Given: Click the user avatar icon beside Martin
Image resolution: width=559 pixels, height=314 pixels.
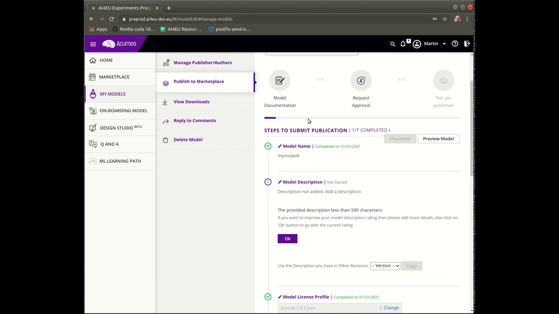Looking at the screenshot, I should [x=417, y=44].
